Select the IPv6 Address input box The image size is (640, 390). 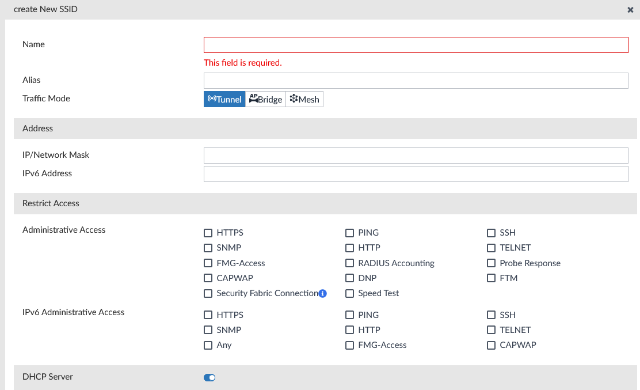point(416,174)
